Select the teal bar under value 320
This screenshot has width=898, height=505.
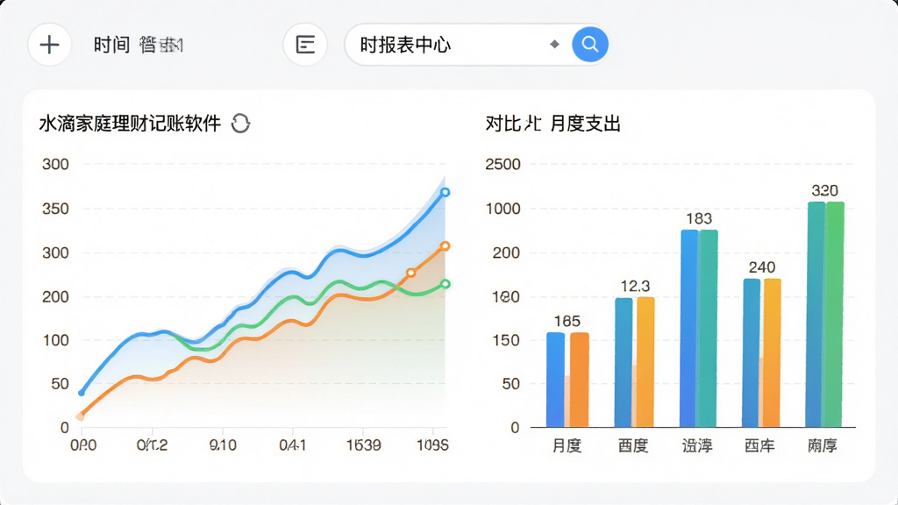tap(816, 315)
